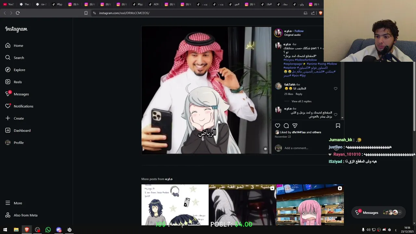
Task: Expand the More menu in sidebar
Action: coord(14,203)
